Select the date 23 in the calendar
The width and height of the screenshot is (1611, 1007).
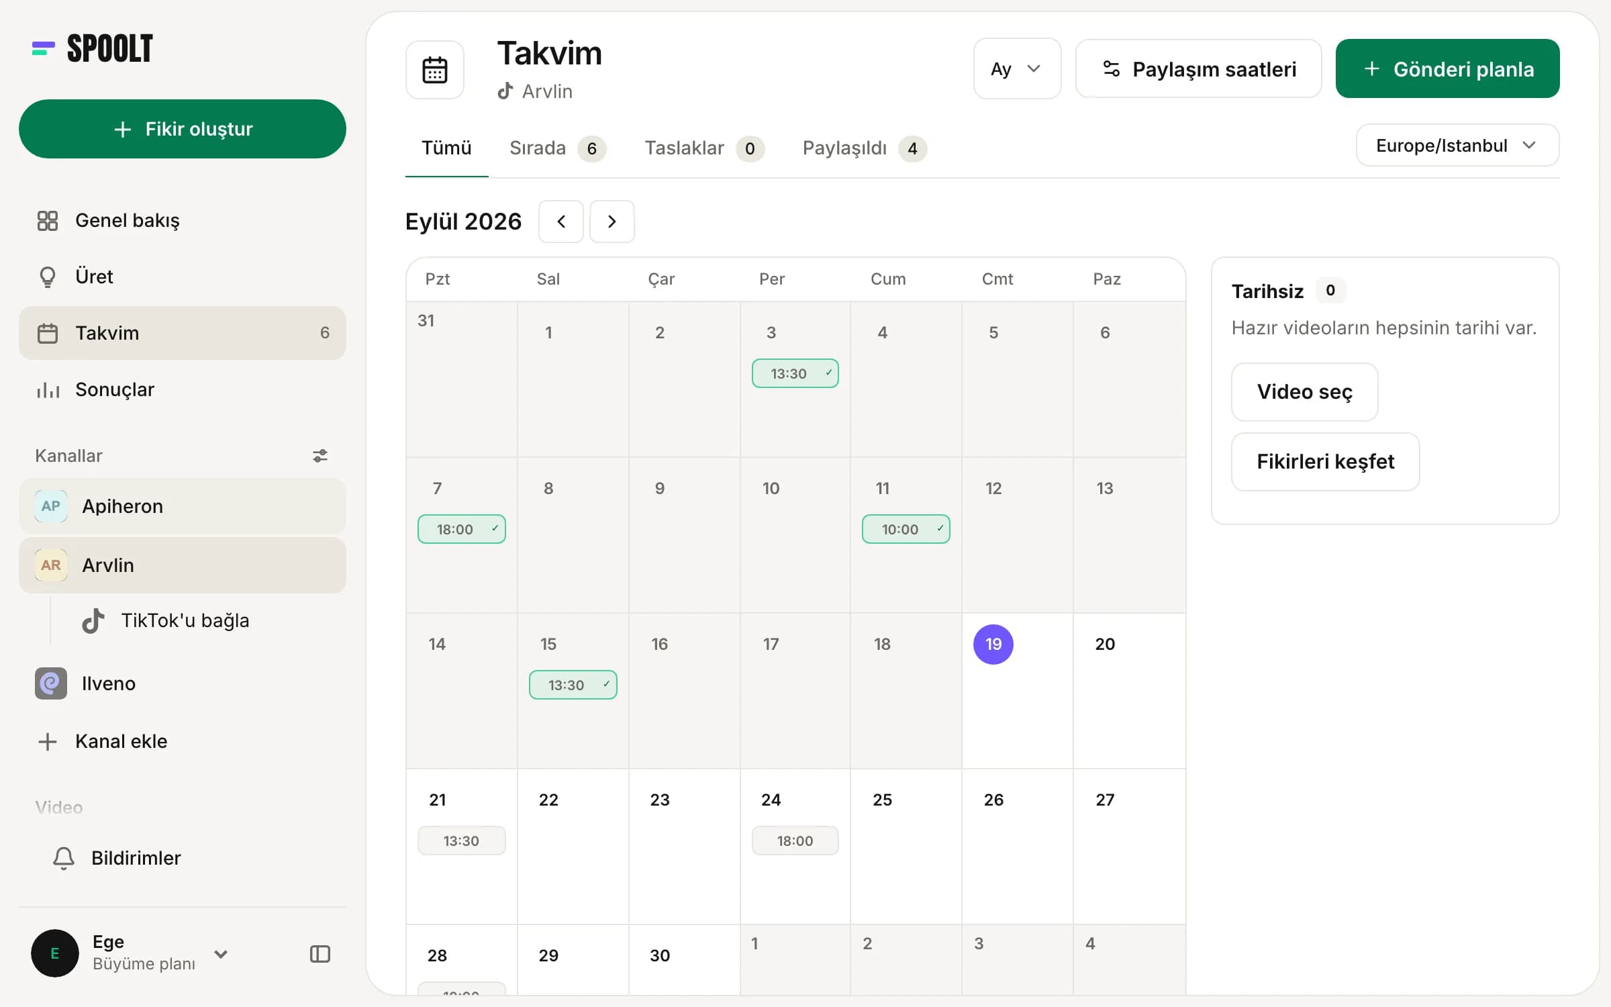[x=660, y=800]
